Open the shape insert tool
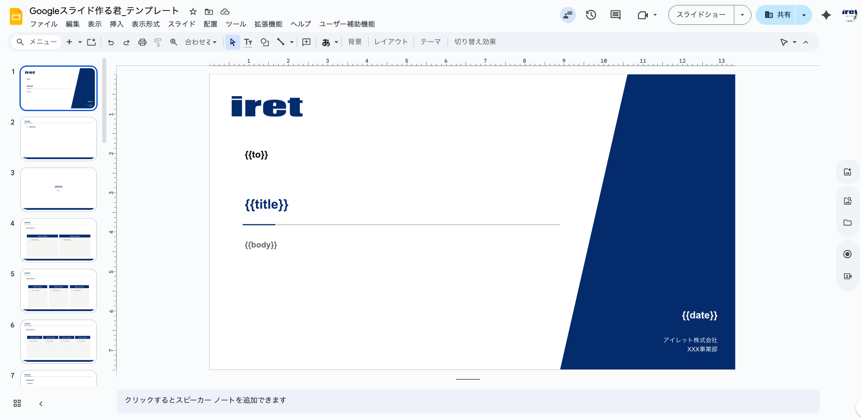This screenshot has width=861, height=420. pyautogui.click(x=265, y=42)
